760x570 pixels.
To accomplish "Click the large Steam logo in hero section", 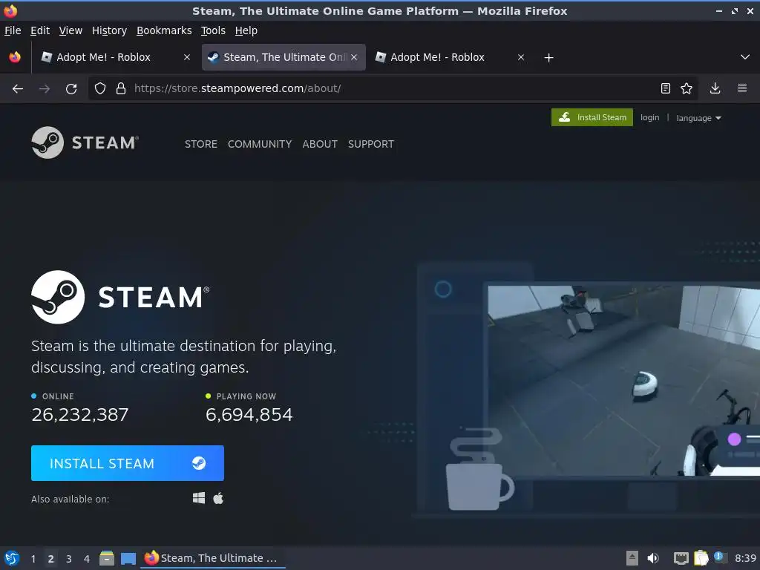I will pyautogui.click(x=120, y=297).
